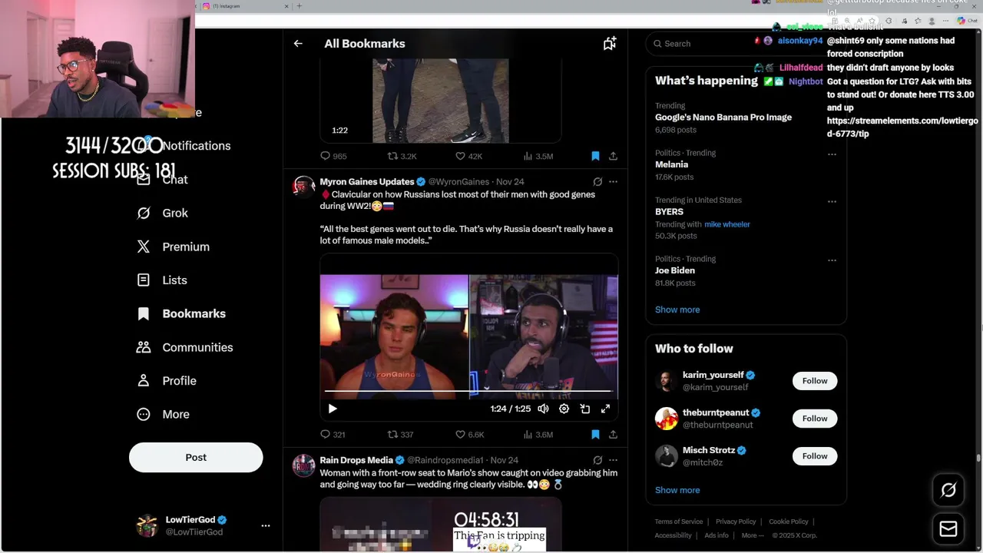Open the More sidebar menu
Viewport: 983px width, 553px height.
(x=163, y=414)
